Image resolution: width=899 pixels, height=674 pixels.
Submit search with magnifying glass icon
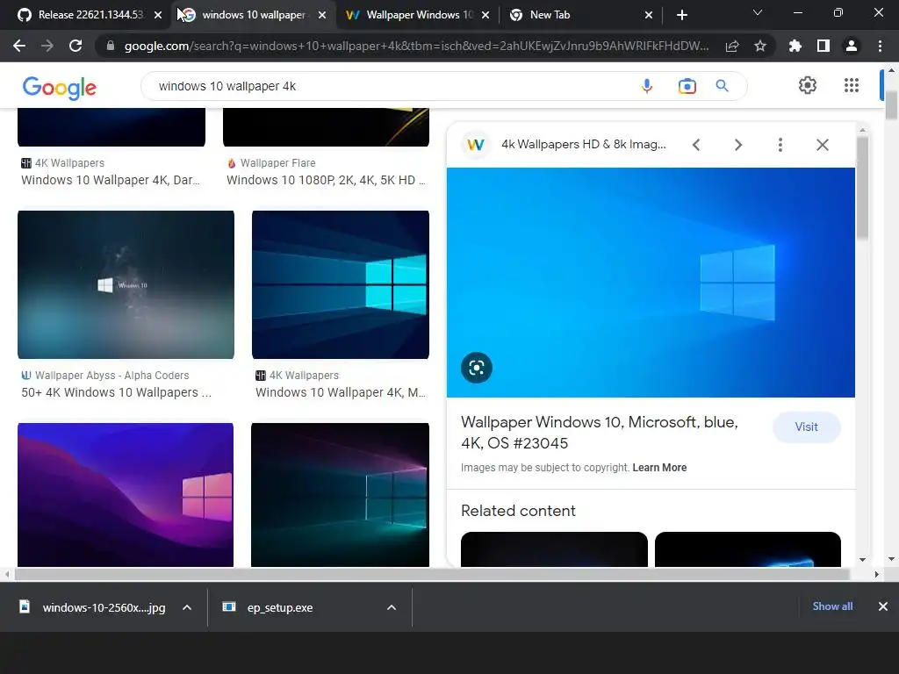[723, 86]
